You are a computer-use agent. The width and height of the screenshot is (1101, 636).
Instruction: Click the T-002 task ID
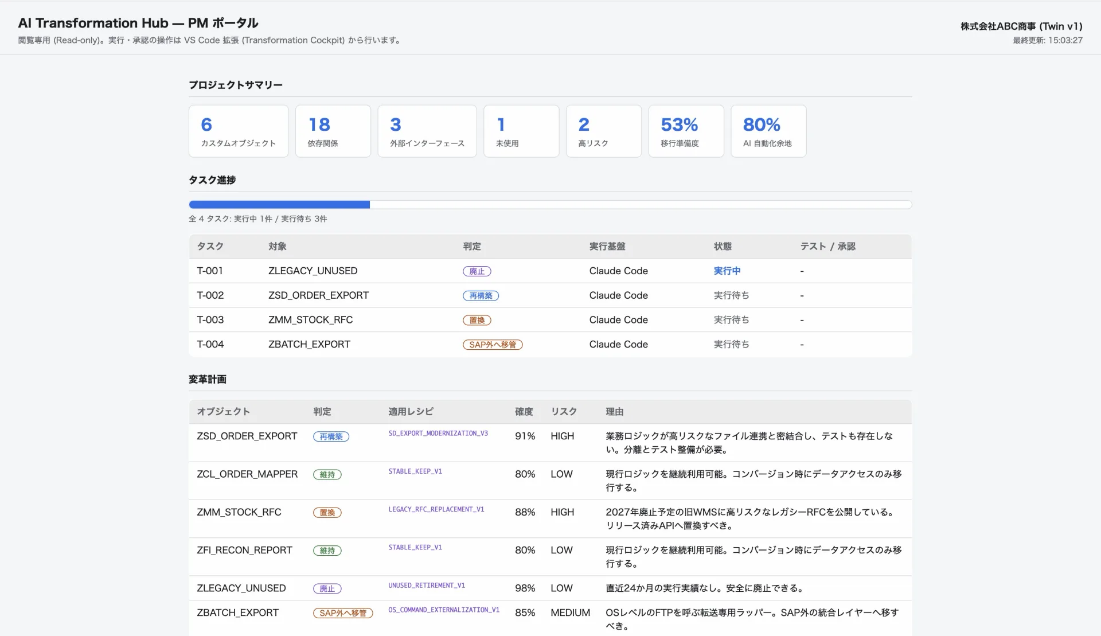pos(210,295)
